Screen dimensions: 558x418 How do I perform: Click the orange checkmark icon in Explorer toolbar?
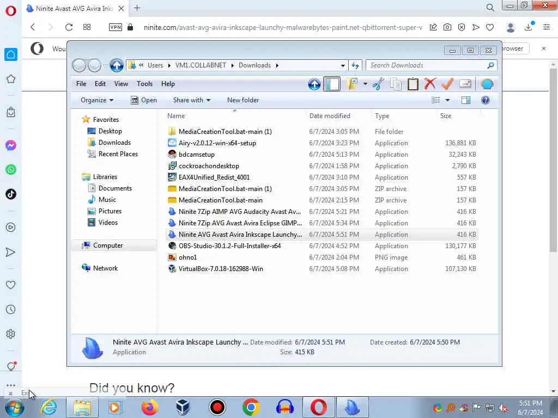[x=447, y=84]
